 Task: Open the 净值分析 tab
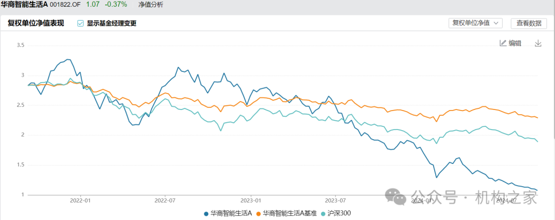(151, 4)
